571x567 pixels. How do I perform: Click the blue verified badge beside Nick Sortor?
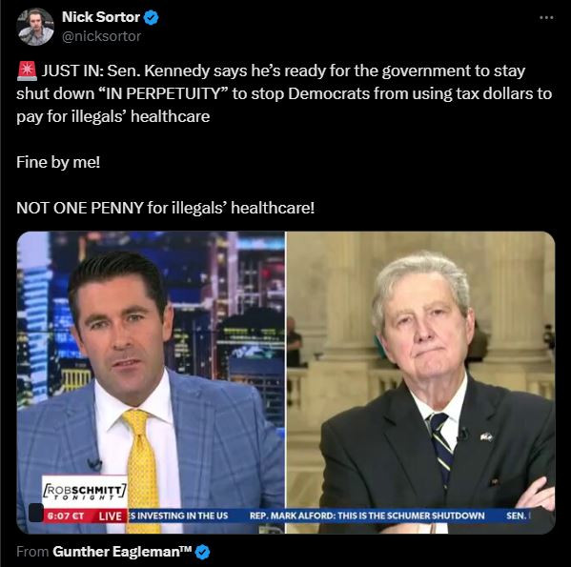pyautogui.click(x=152, y=17)
